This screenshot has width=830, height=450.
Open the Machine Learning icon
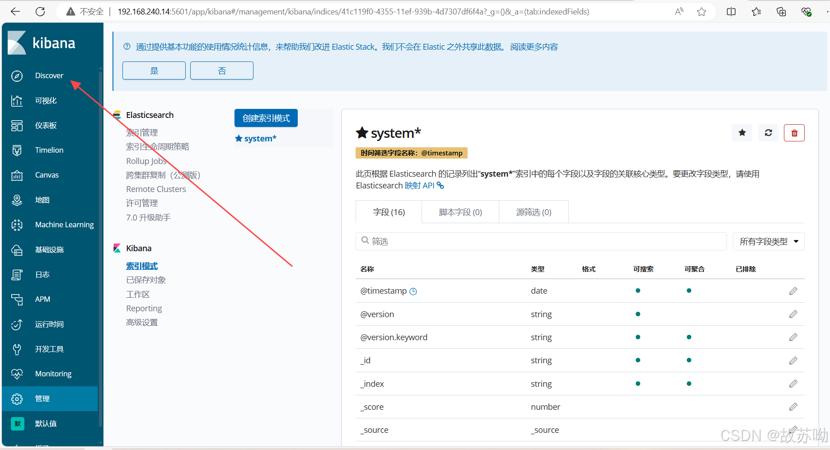pos(17,225)
